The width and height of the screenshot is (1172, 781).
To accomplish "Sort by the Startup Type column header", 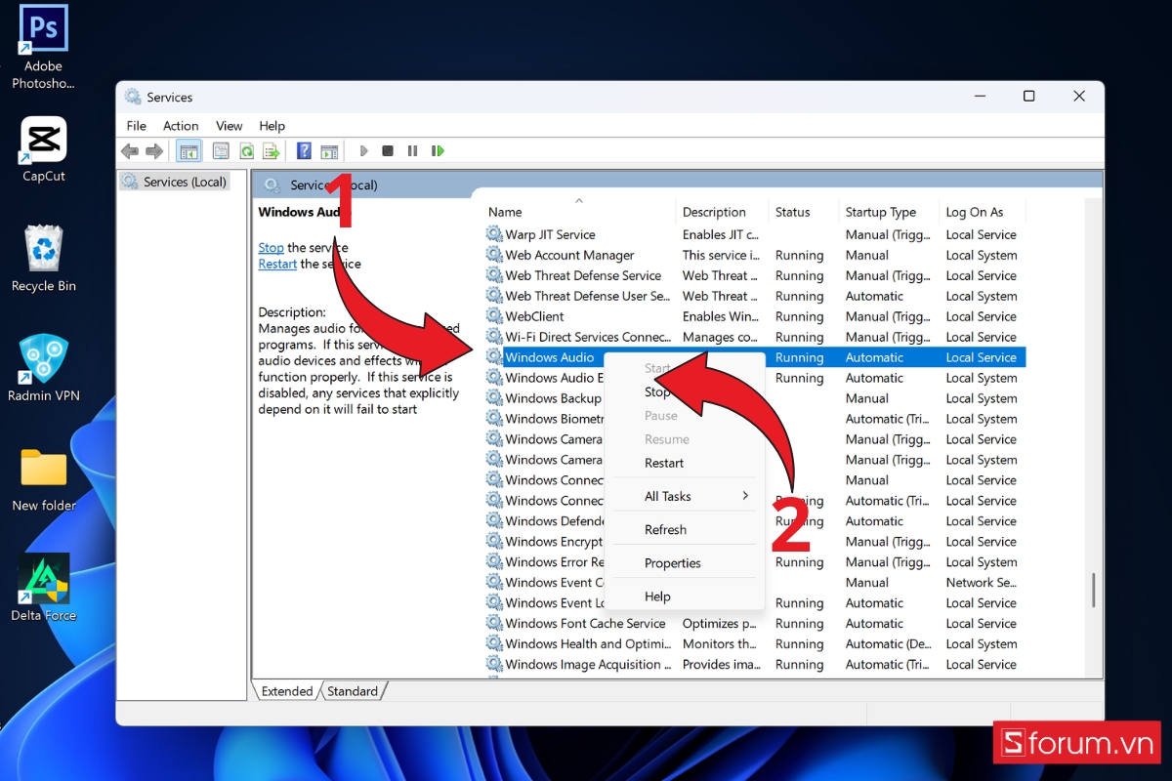I will click(x=880, y=212).
